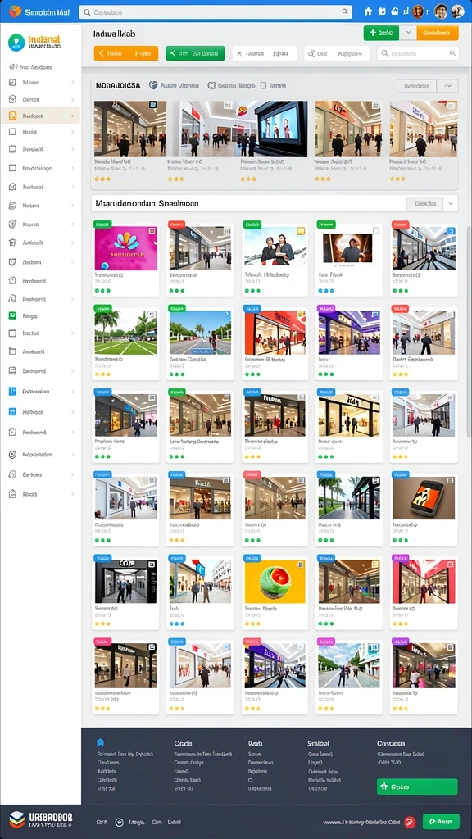The height and width of the screenshot is (839, 472).
Task: Click the green share toolbar button
Action: 195,53
